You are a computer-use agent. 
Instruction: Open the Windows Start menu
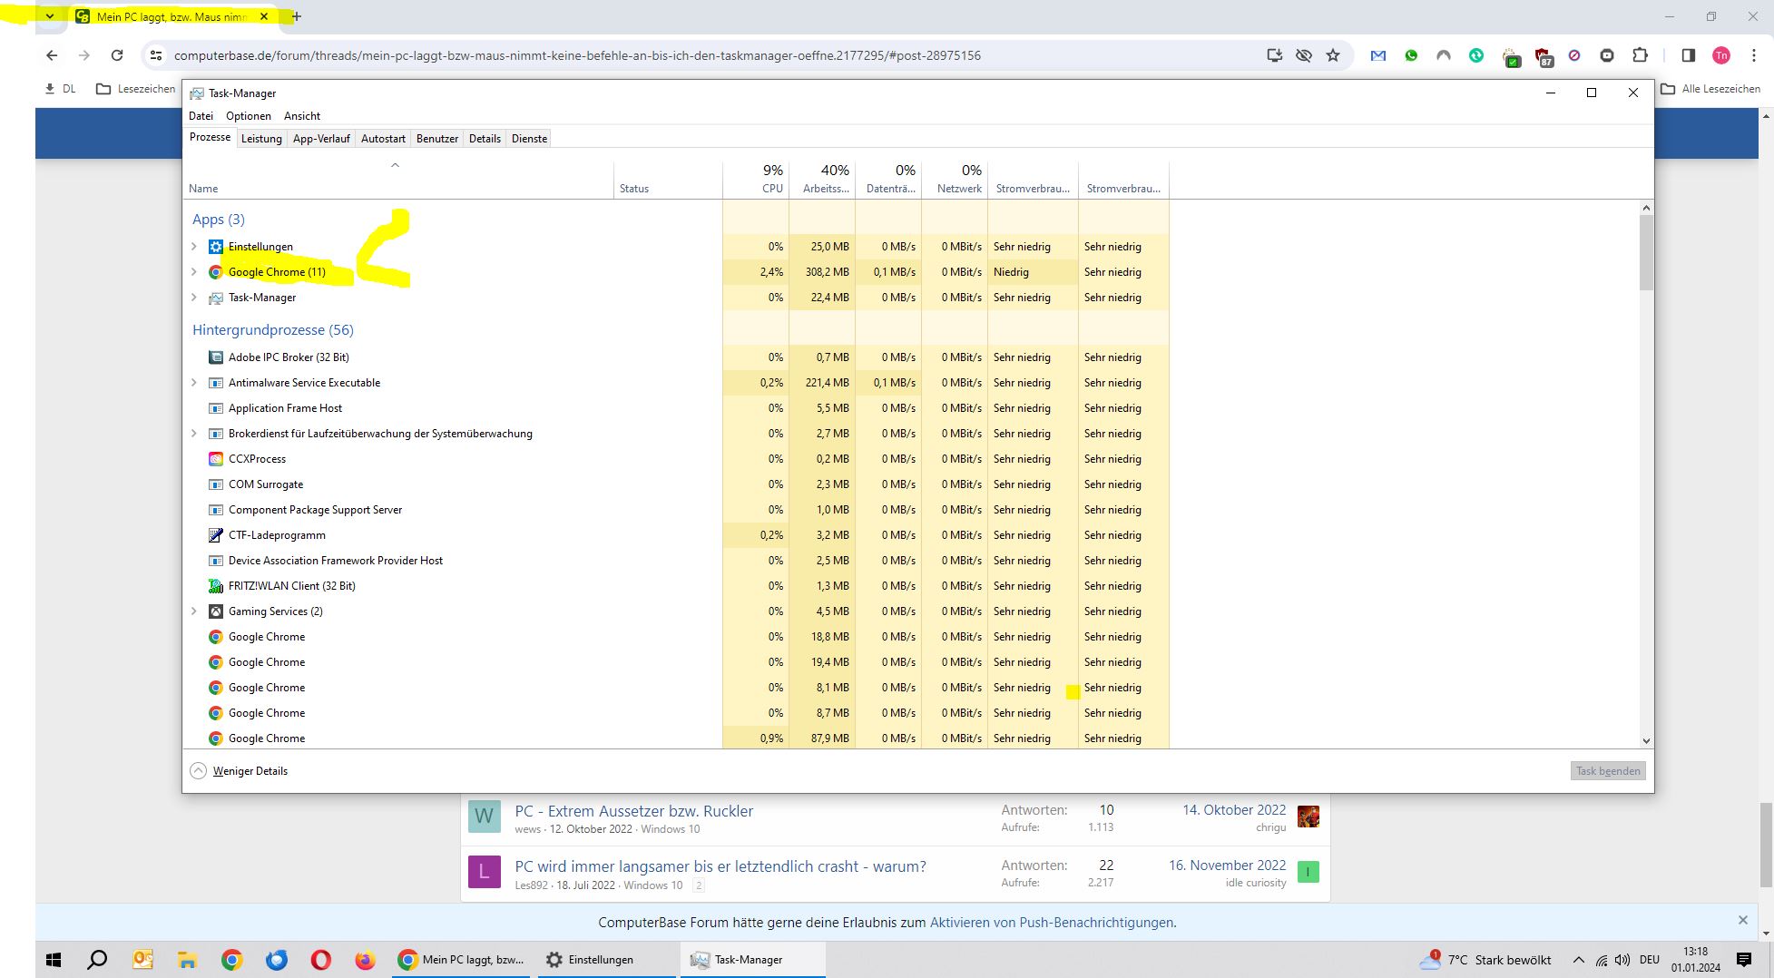54,960
